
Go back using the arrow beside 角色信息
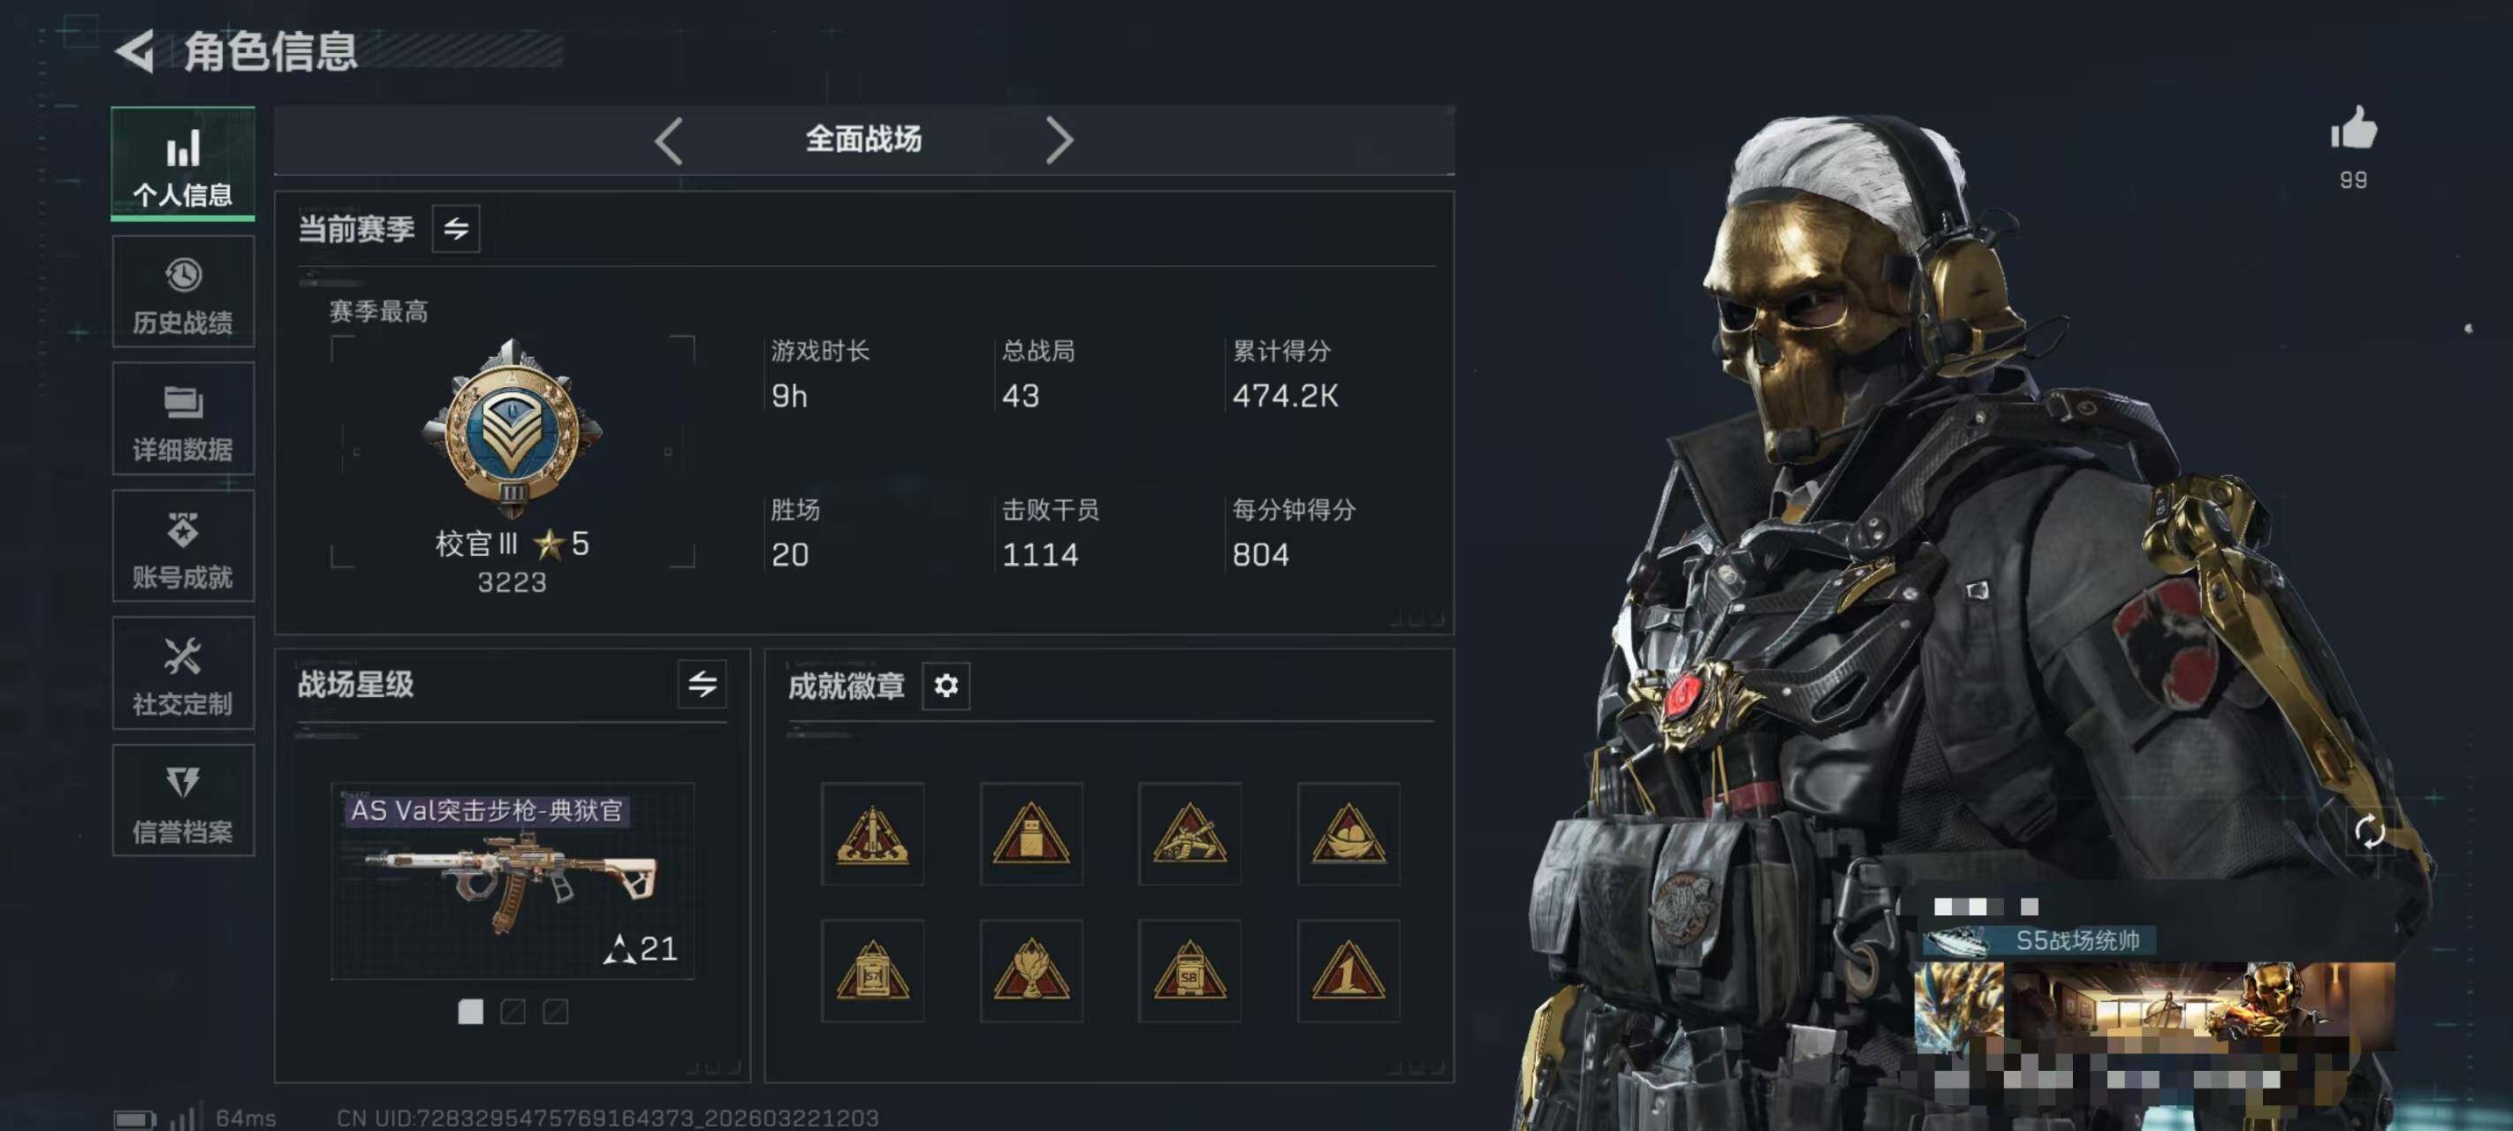(x=134, y=50)
